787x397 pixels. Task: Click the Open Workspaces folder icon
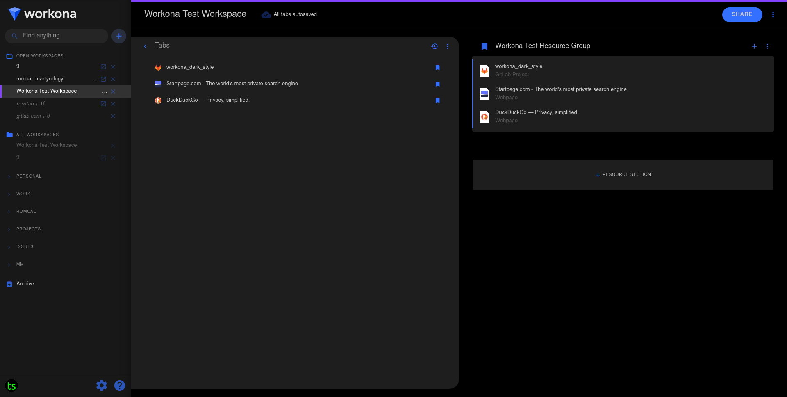(9, 56)
